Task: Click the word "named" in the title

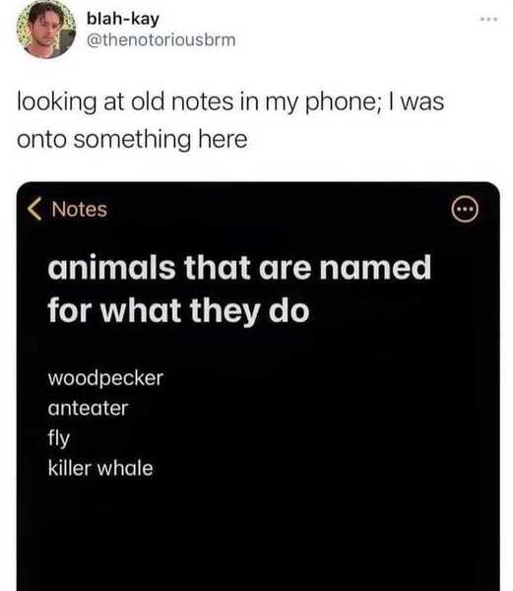Action: [375, 267]
